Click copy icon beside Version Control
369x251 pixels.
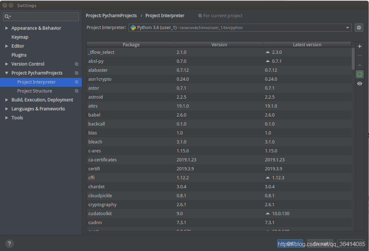tap(76, 64)
